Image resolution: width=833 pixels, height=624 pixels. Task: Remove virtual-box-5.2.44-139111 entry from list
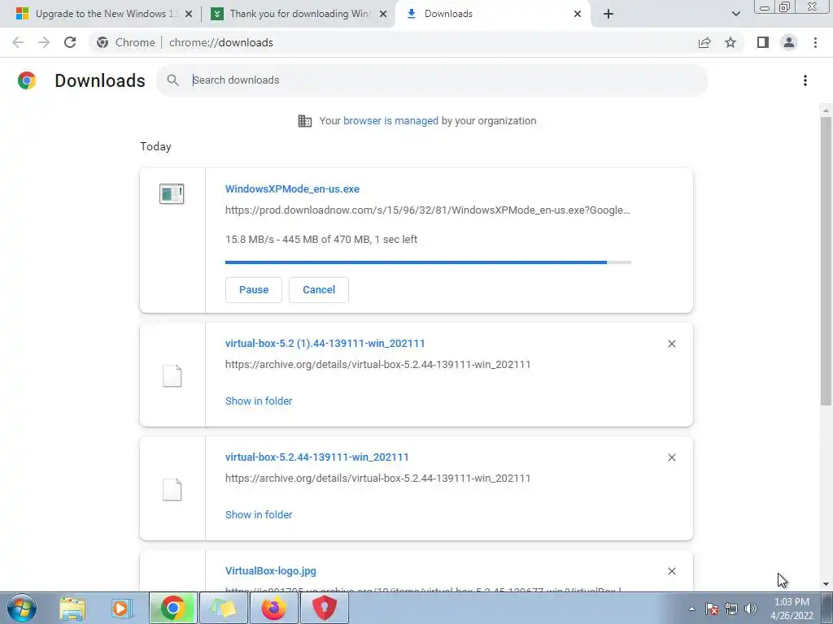point(671,457)
